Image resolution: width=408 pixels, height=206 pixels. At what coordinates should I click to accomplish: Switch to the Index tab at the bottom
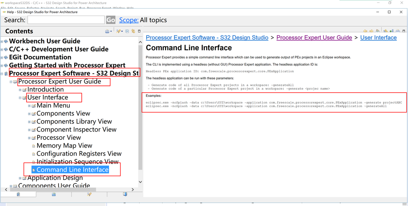tap(54, 194)
